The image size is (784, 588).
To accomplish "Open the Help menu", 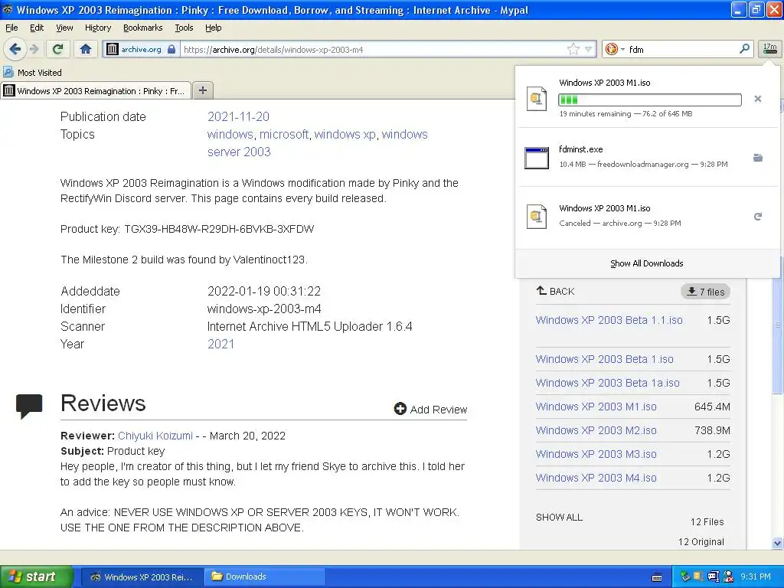I will pos(214,28).
